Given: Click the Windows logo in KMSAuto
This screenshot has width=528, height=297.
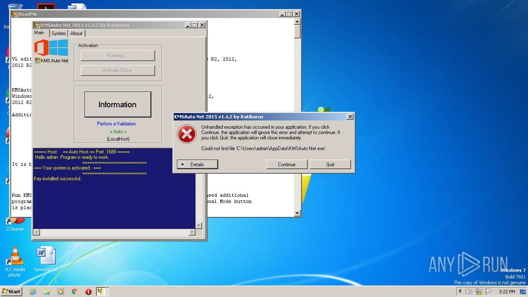Looking at the screenshot, I should (x=59, y=47).
